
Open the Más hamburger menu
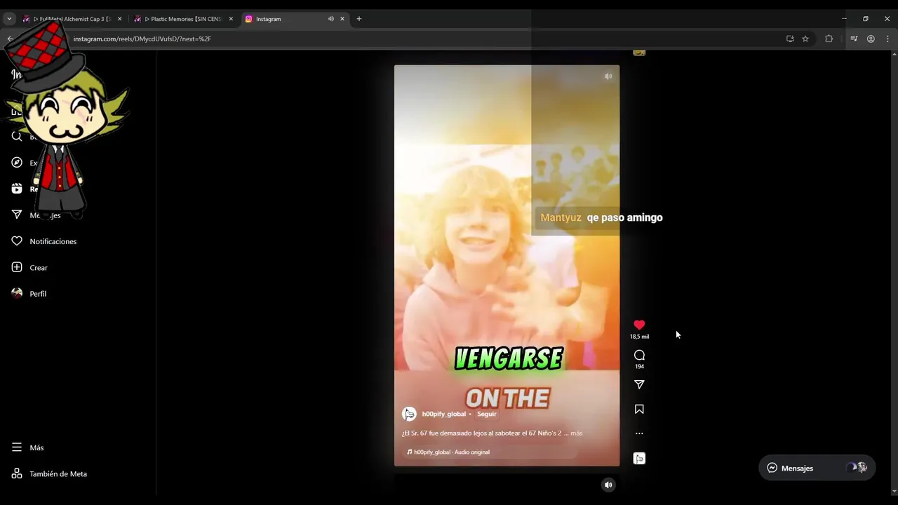click(x=27, y=447)
